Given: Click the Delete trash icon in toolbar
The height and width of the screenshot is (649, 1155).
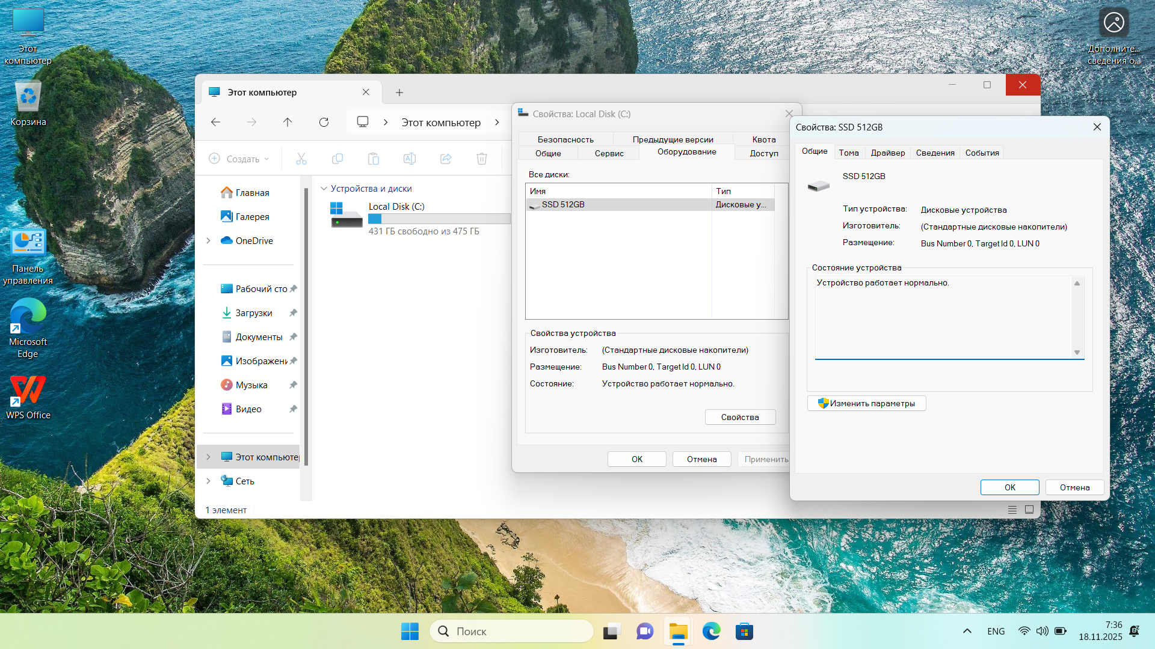Looking at the screenshot, I should [x=482, y=159].
